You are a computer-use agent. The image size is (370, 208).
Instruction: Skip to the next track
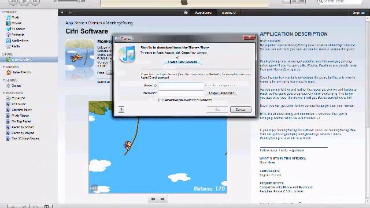[x=35, y=2]
